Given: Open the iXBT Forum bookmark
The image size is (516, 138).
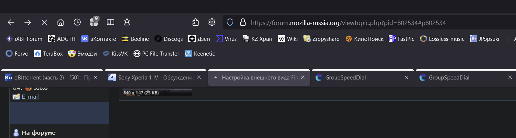Looking at the screenshot, I should 24,39.
